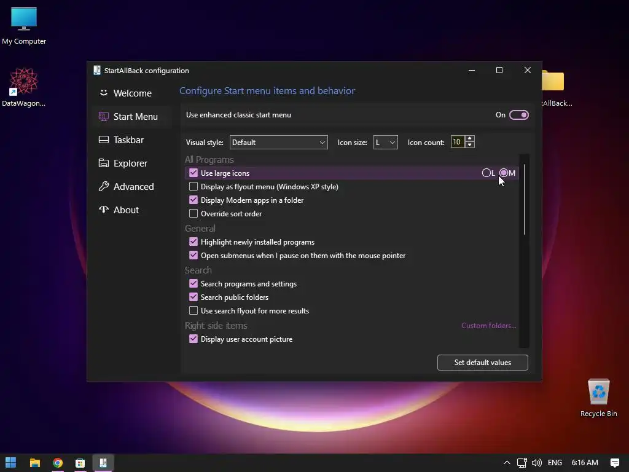The height and width of the screenshot is (472, 629).
Task: Close the StartAllBack configuration window
Action: tap(528, 70)
